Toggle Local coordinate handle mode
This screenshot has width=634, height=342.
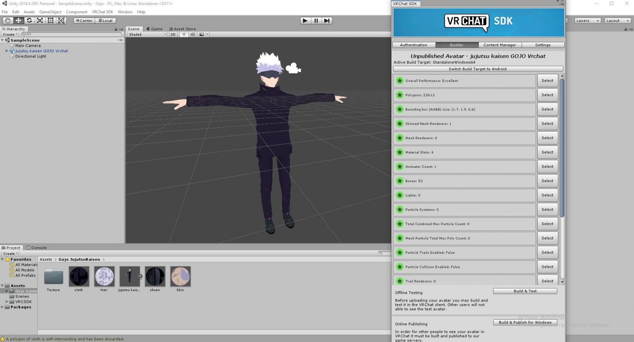[x=106, y=20]
